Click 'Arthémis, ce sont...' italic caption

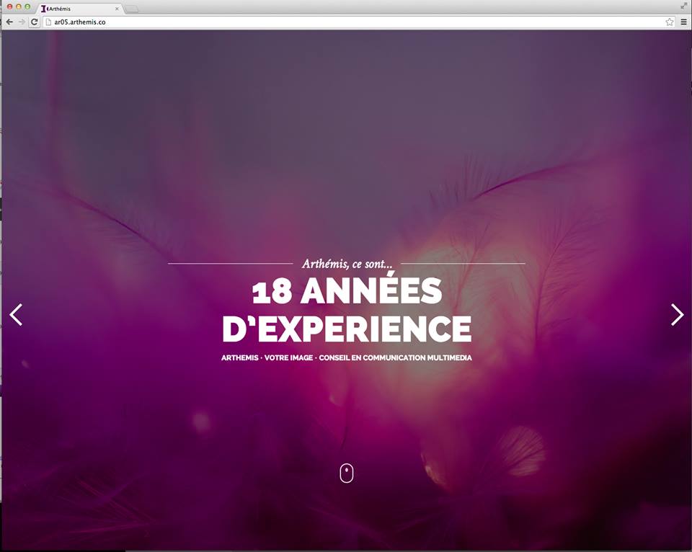click(347, 264)
